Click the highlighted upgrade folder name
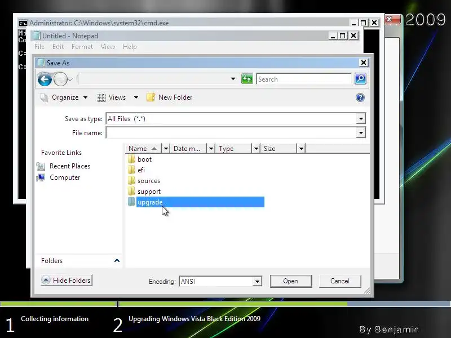 150,202
